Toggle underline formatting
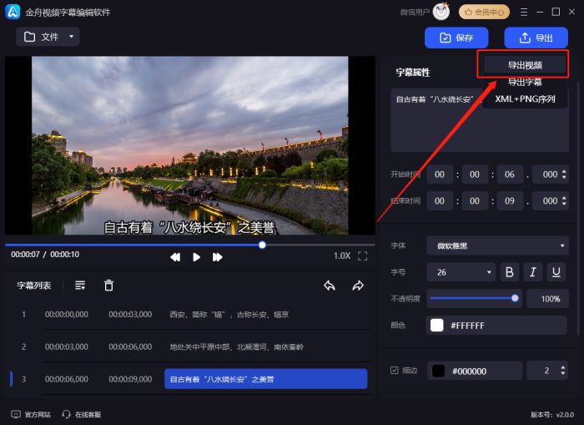Viewport: 584px width, 425px height. [x=556, y=272]
